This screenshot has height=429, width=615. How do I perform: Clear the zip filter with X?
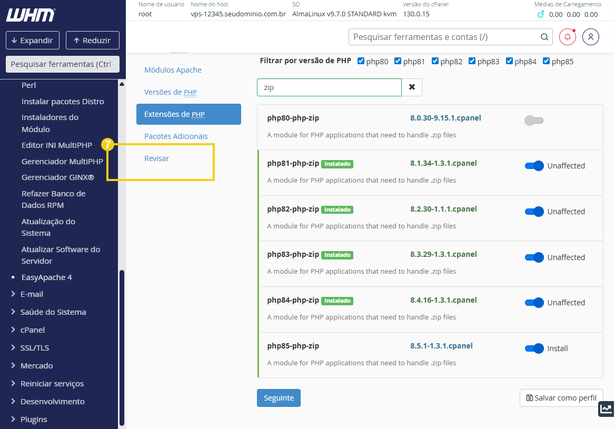click(x=412, y=87)
